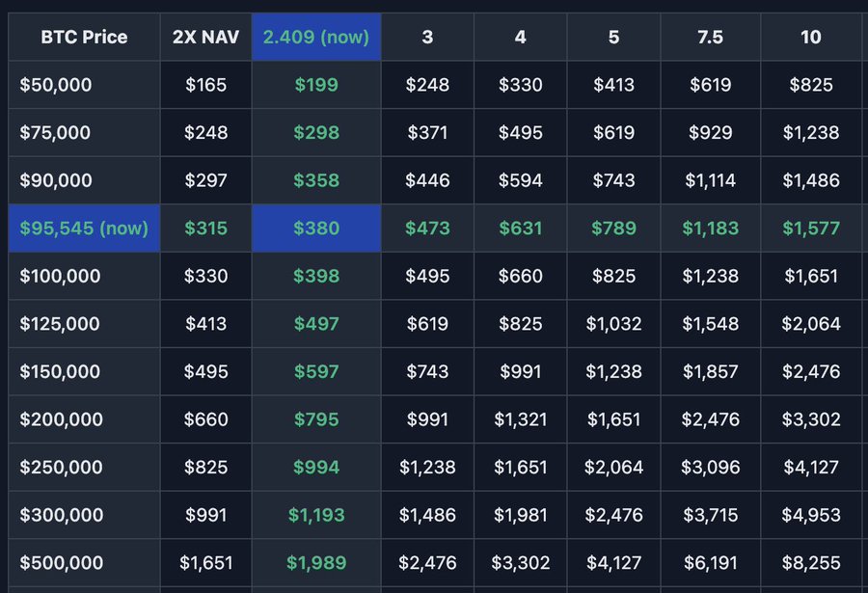Click the $6,191 cell
868x593 pixels.
click(710, 562)
